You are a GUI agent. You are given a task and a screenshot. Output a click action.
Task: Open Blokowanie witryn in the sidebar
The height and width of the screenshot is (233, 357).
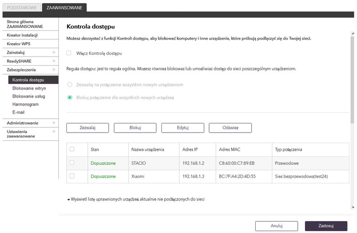(x=29, y=88)
